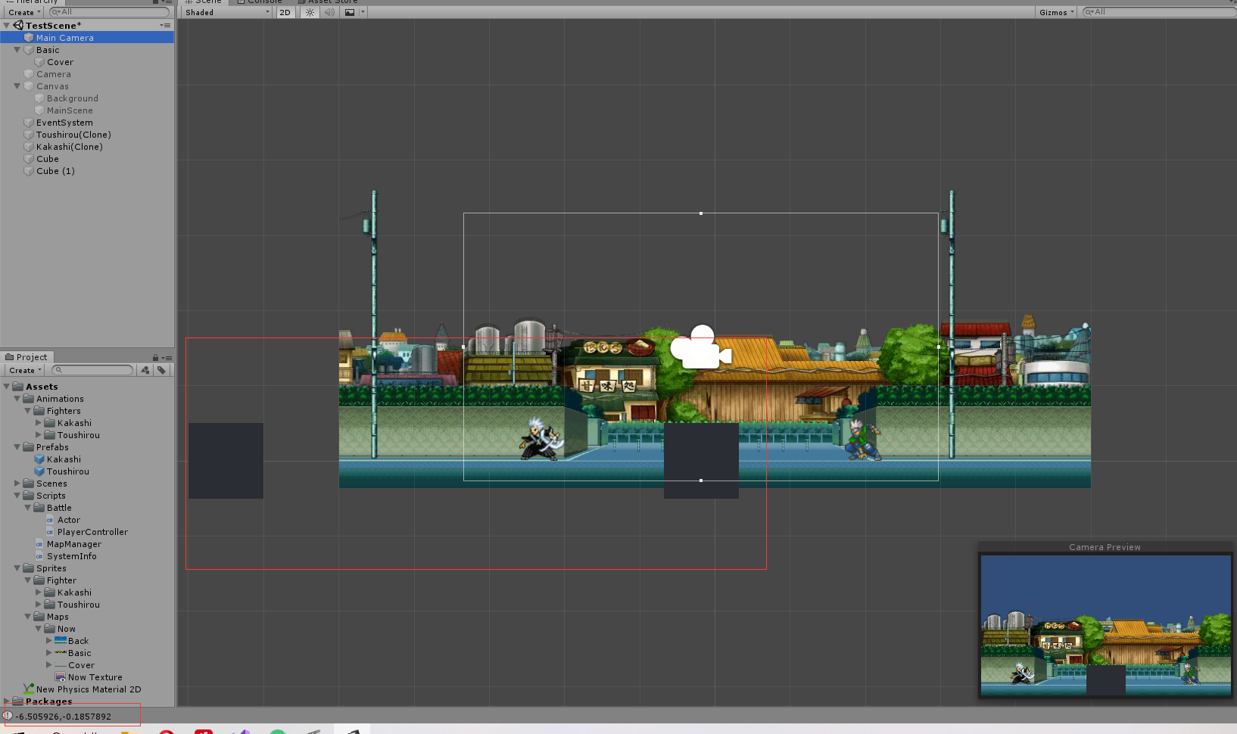This screenshot has height=734, width=1237.
Task: Click the camera gizmo in scene view
Action: click(x=701, y=347)
